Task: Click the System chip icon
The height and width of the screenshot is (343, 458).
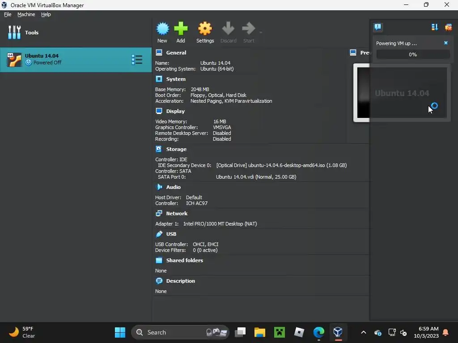Action: point(159,79)
